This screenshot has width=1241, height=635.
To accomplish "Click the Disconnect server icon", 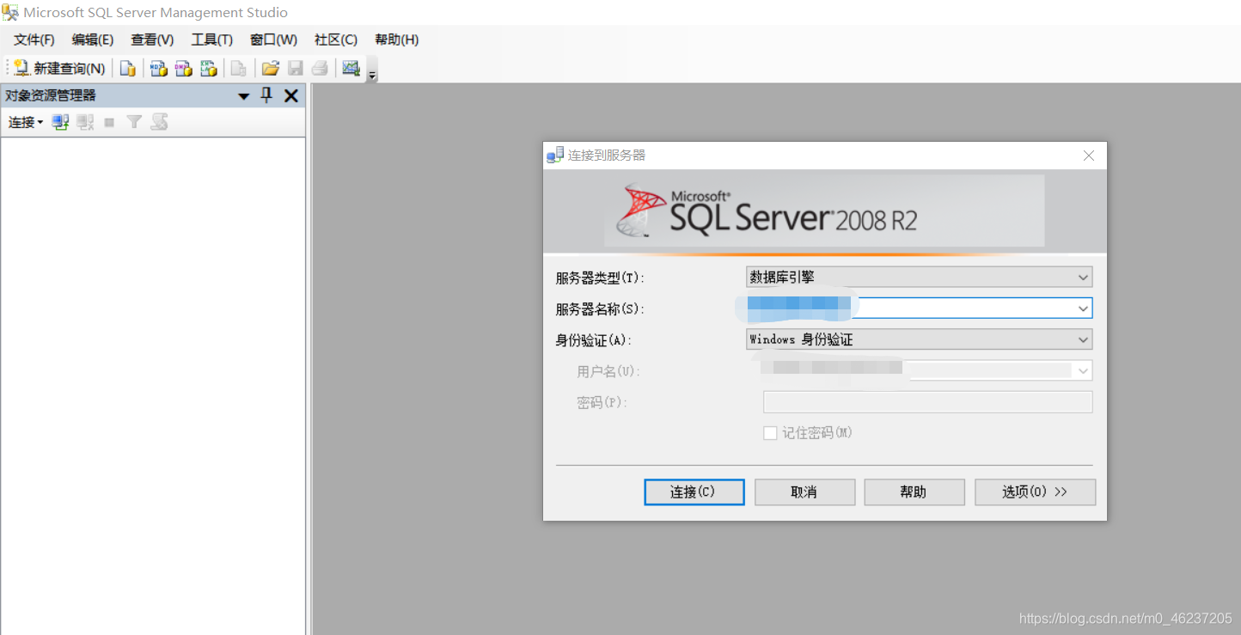I will point(85,122).
